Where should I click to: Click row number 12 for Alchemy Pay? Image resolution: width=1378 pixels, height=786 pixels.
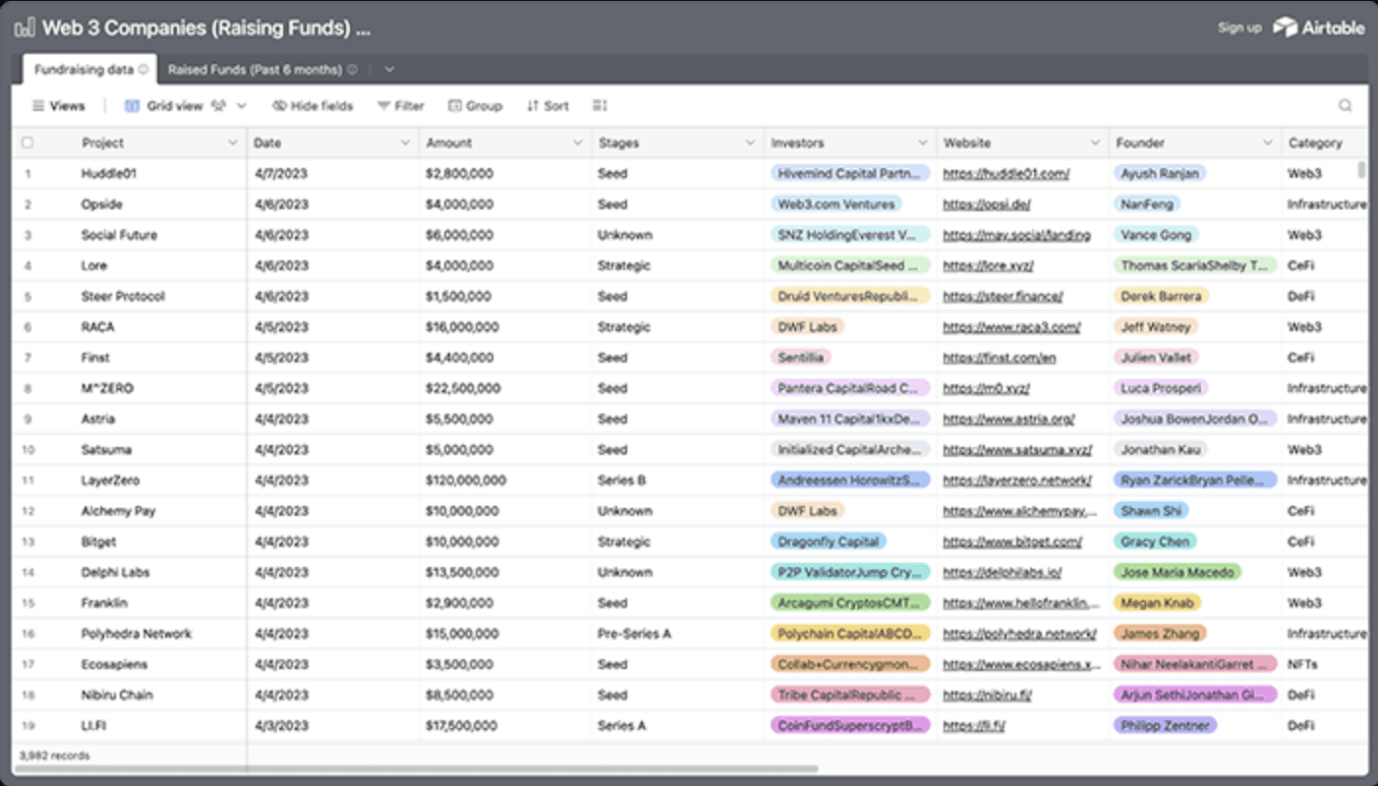pyautogui.click(x=29, y=511)
